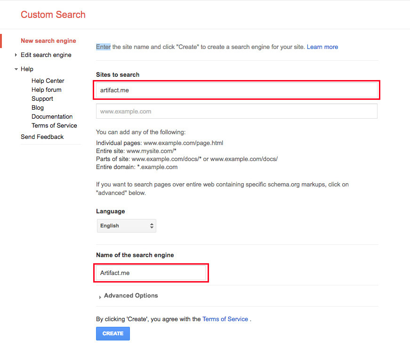Focus the artifact.me sites field

[237, 90]
